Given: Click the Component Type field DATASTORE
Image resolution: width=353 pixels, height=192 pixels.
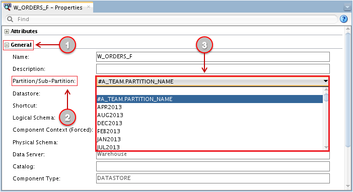Looking at the screenshot, I should click(x=213, y=178).
